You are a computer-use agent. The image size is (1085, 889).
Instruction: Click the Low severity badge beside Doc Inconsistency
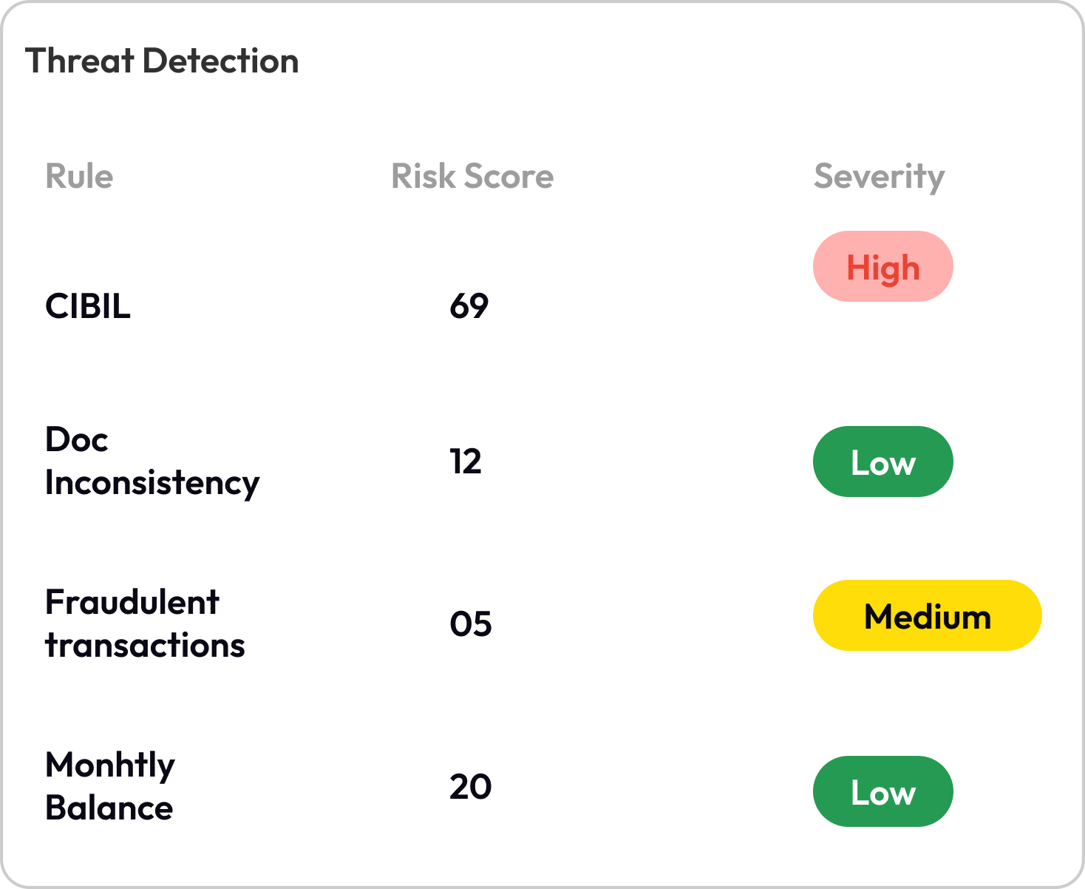pyautogui.click(x=882, y=462)
